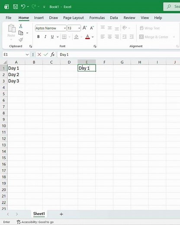Toggle Center horizontal alignment
Screen dimensions: 180x225
coord(110,37)
